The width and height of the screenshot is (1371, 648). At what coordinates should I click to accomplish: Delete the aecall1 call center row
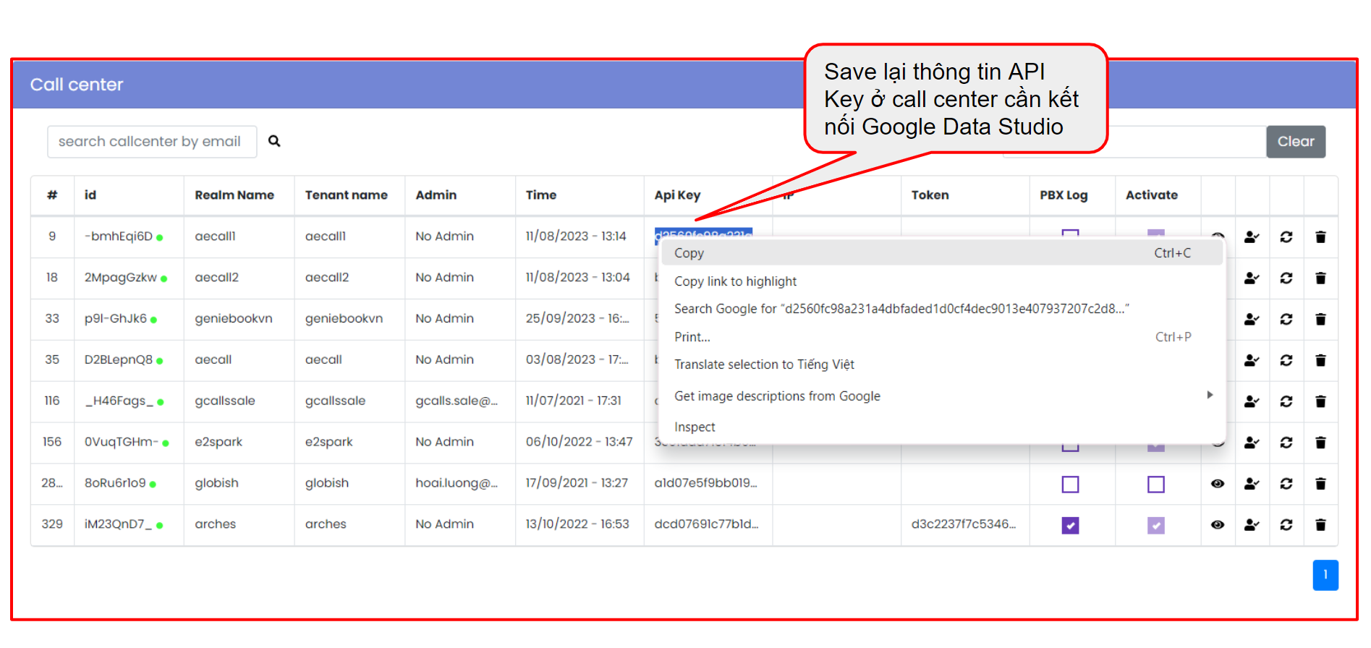[1320, 237]
